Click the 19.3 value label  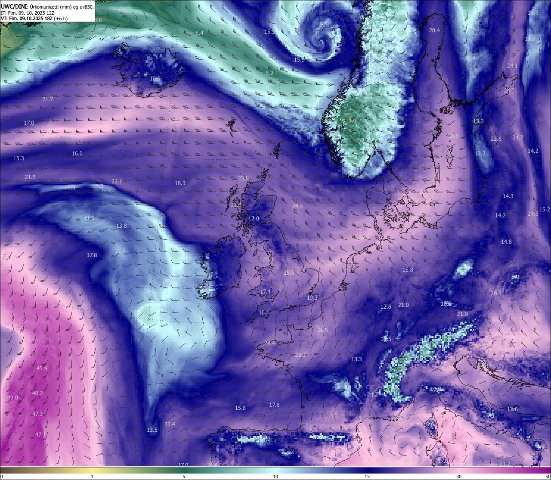pos(313,297)
